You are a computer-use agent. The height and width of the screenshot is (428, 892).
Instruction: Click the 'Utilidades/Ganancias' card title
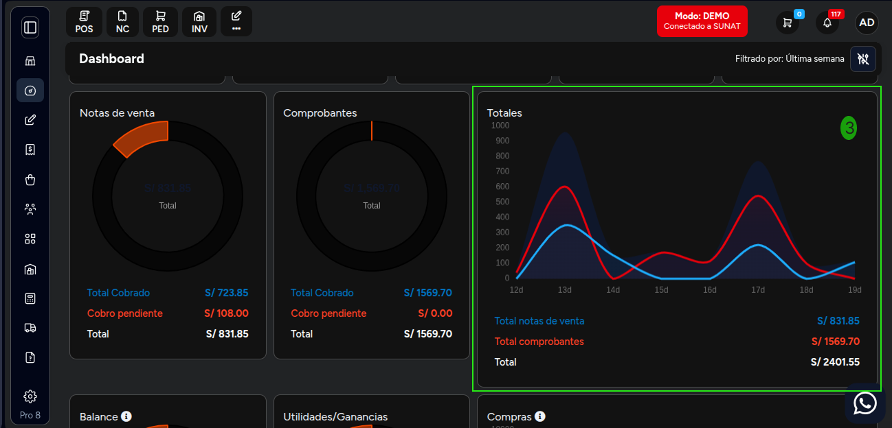click(x=335, y=417)
